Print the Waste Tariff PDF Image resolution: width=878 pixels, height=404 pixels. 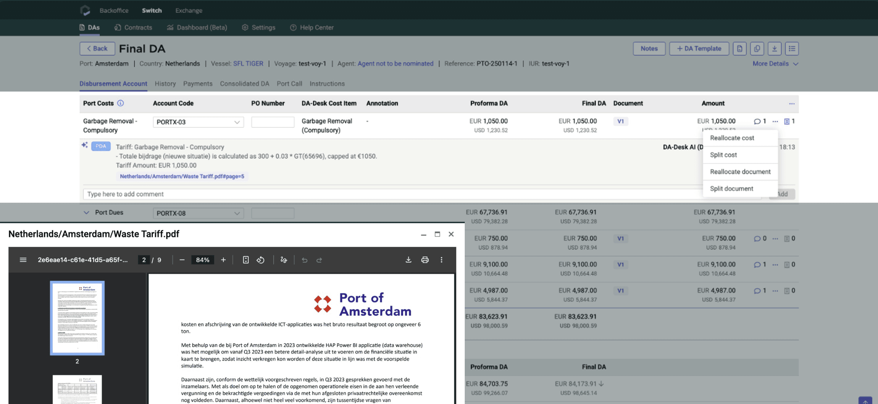point(425,260)
